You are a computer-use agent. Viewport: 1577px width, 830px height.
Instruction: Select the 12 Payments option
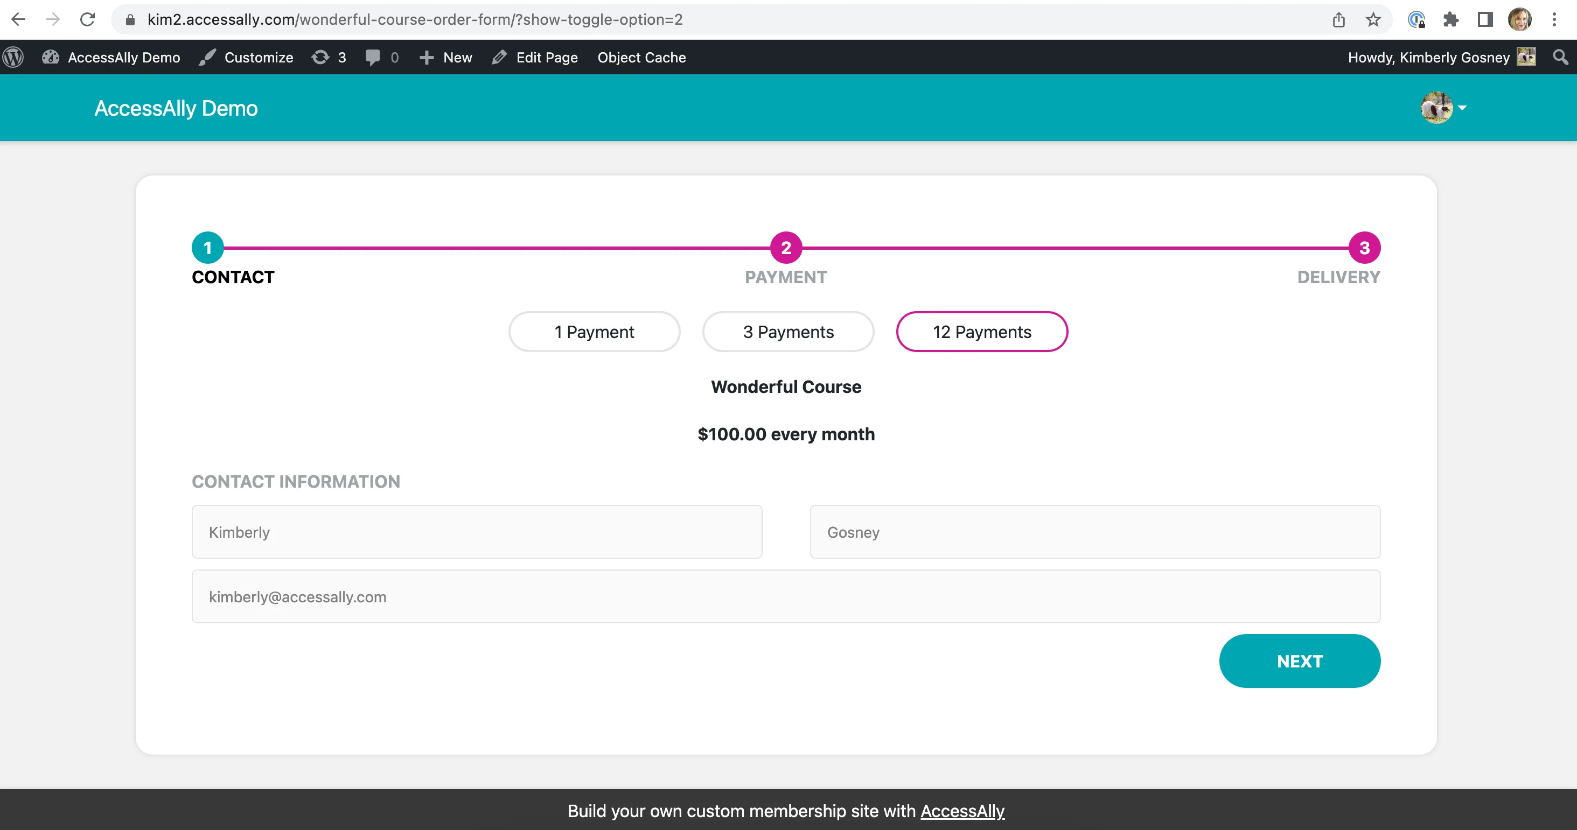point(981,332)
